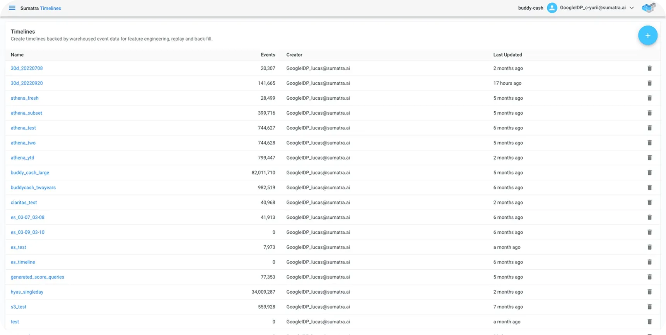Click trash icon for hyas_singleday row

pyautogui.click(x=649, y=292)
